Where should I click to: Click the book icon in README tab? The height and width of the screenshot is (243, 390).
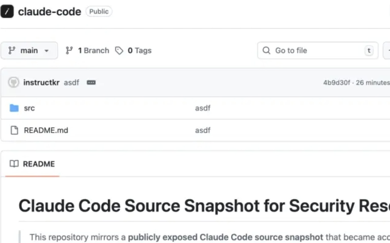pyautogui.click(x=14, y=164)
